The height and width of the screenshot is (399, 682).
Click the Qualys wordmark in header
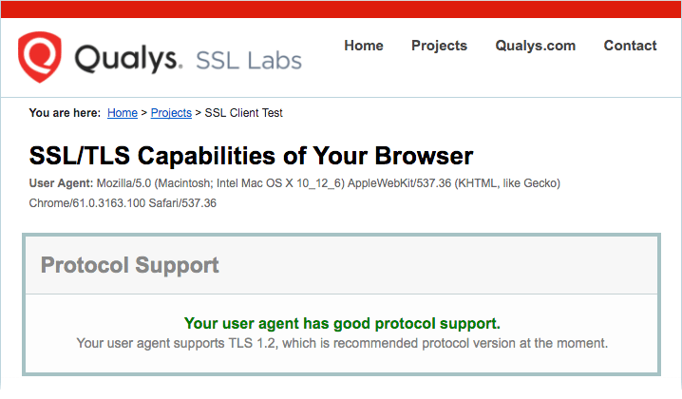click(127, 59)
